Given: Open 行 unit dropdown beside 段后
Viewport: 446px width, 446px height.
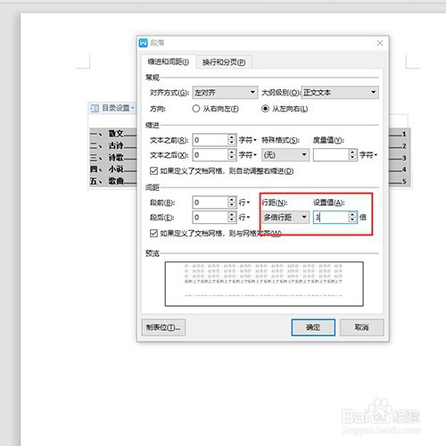Looking at the screenshot, I should pos(244,218).
